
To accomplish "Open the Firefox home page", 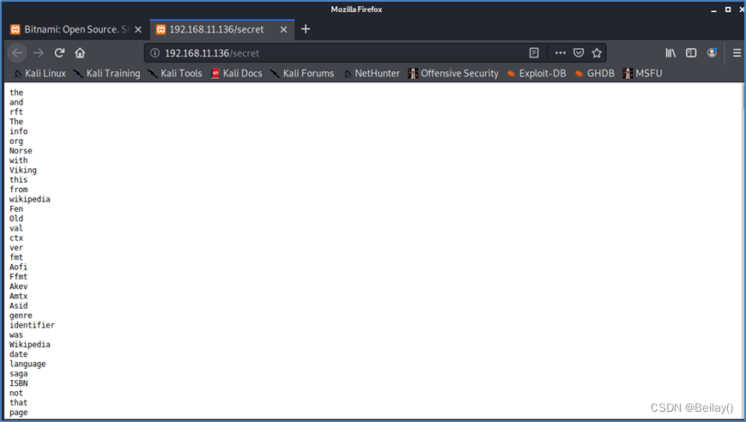I will 80,53.
